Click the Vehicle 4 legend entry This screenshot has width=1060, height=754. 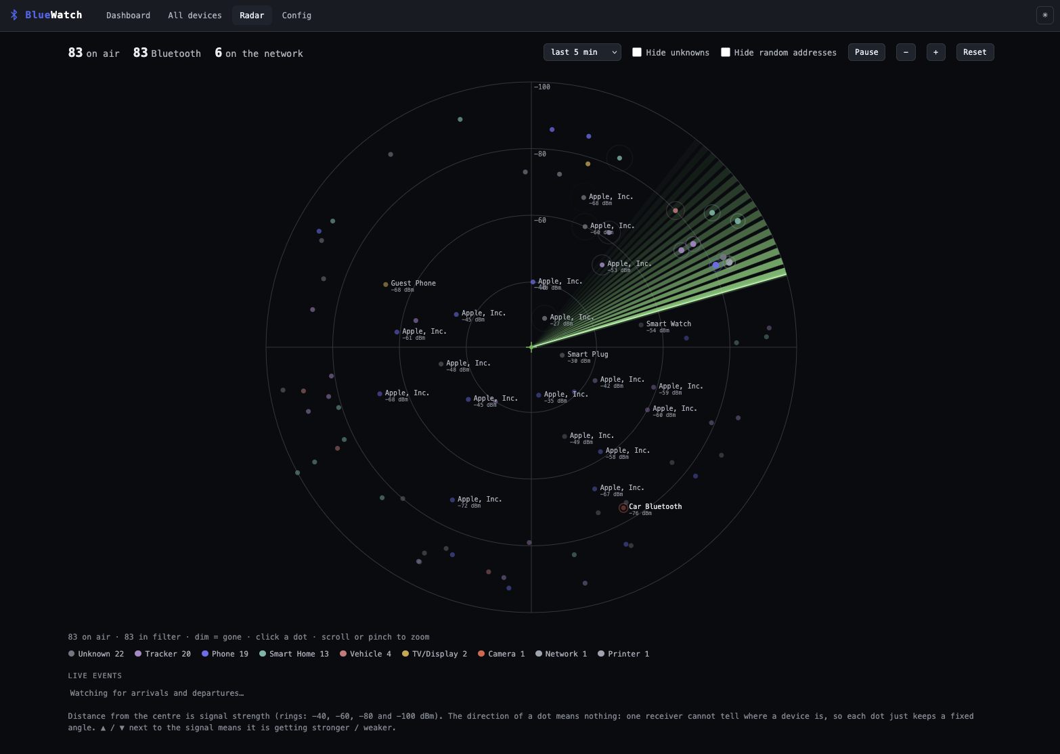click(x=366, y=654)
